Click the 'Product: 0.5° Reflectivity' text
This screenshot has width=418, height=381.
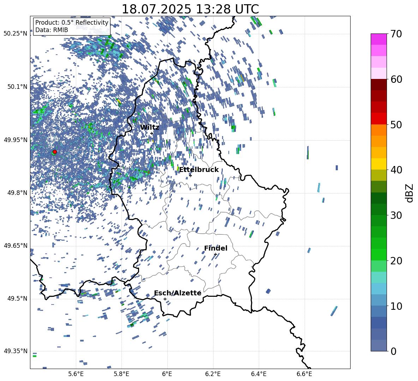(x=72, y=23)
